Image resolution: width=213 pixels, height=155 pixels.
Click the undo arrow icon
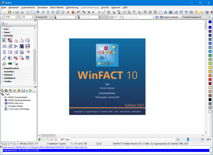(84, 12)
